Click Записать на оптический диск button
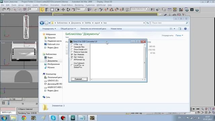The width and height of the screenshot is (215, 121). click(93, 29)
